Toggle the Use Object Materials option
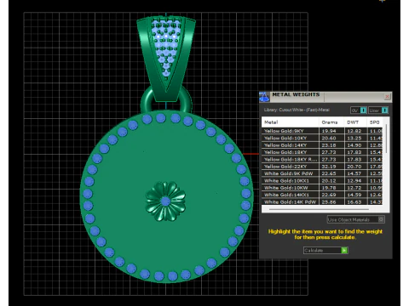The width and height of the screenshot is (409, 306). pyautogui.click(x=356, y=219)
